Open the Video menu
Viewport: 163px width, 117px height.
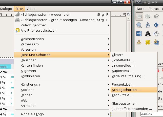(x=31, y=9)
